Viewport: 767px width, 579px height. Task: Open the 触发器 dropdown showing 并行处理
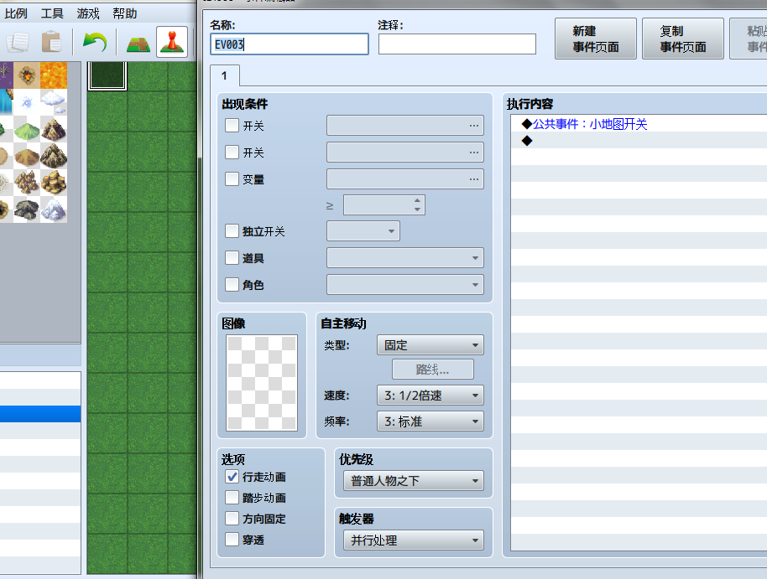point(414,540)
